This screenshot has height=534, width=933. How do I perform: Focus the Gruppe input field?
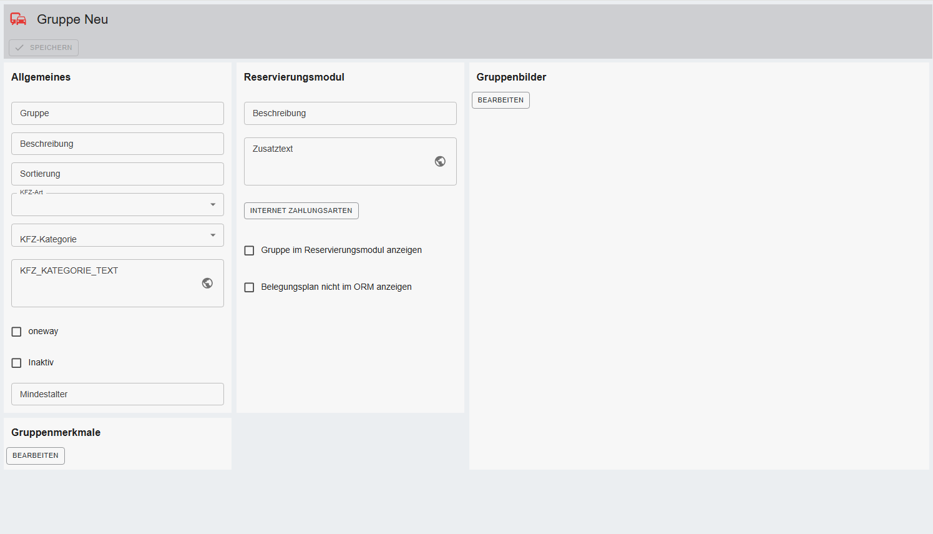[x=117, y=113]
